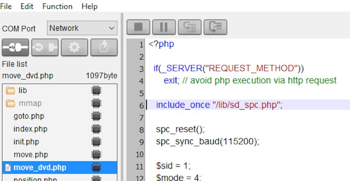Select move_dvd.php in the file list

[x=60, y=167]
